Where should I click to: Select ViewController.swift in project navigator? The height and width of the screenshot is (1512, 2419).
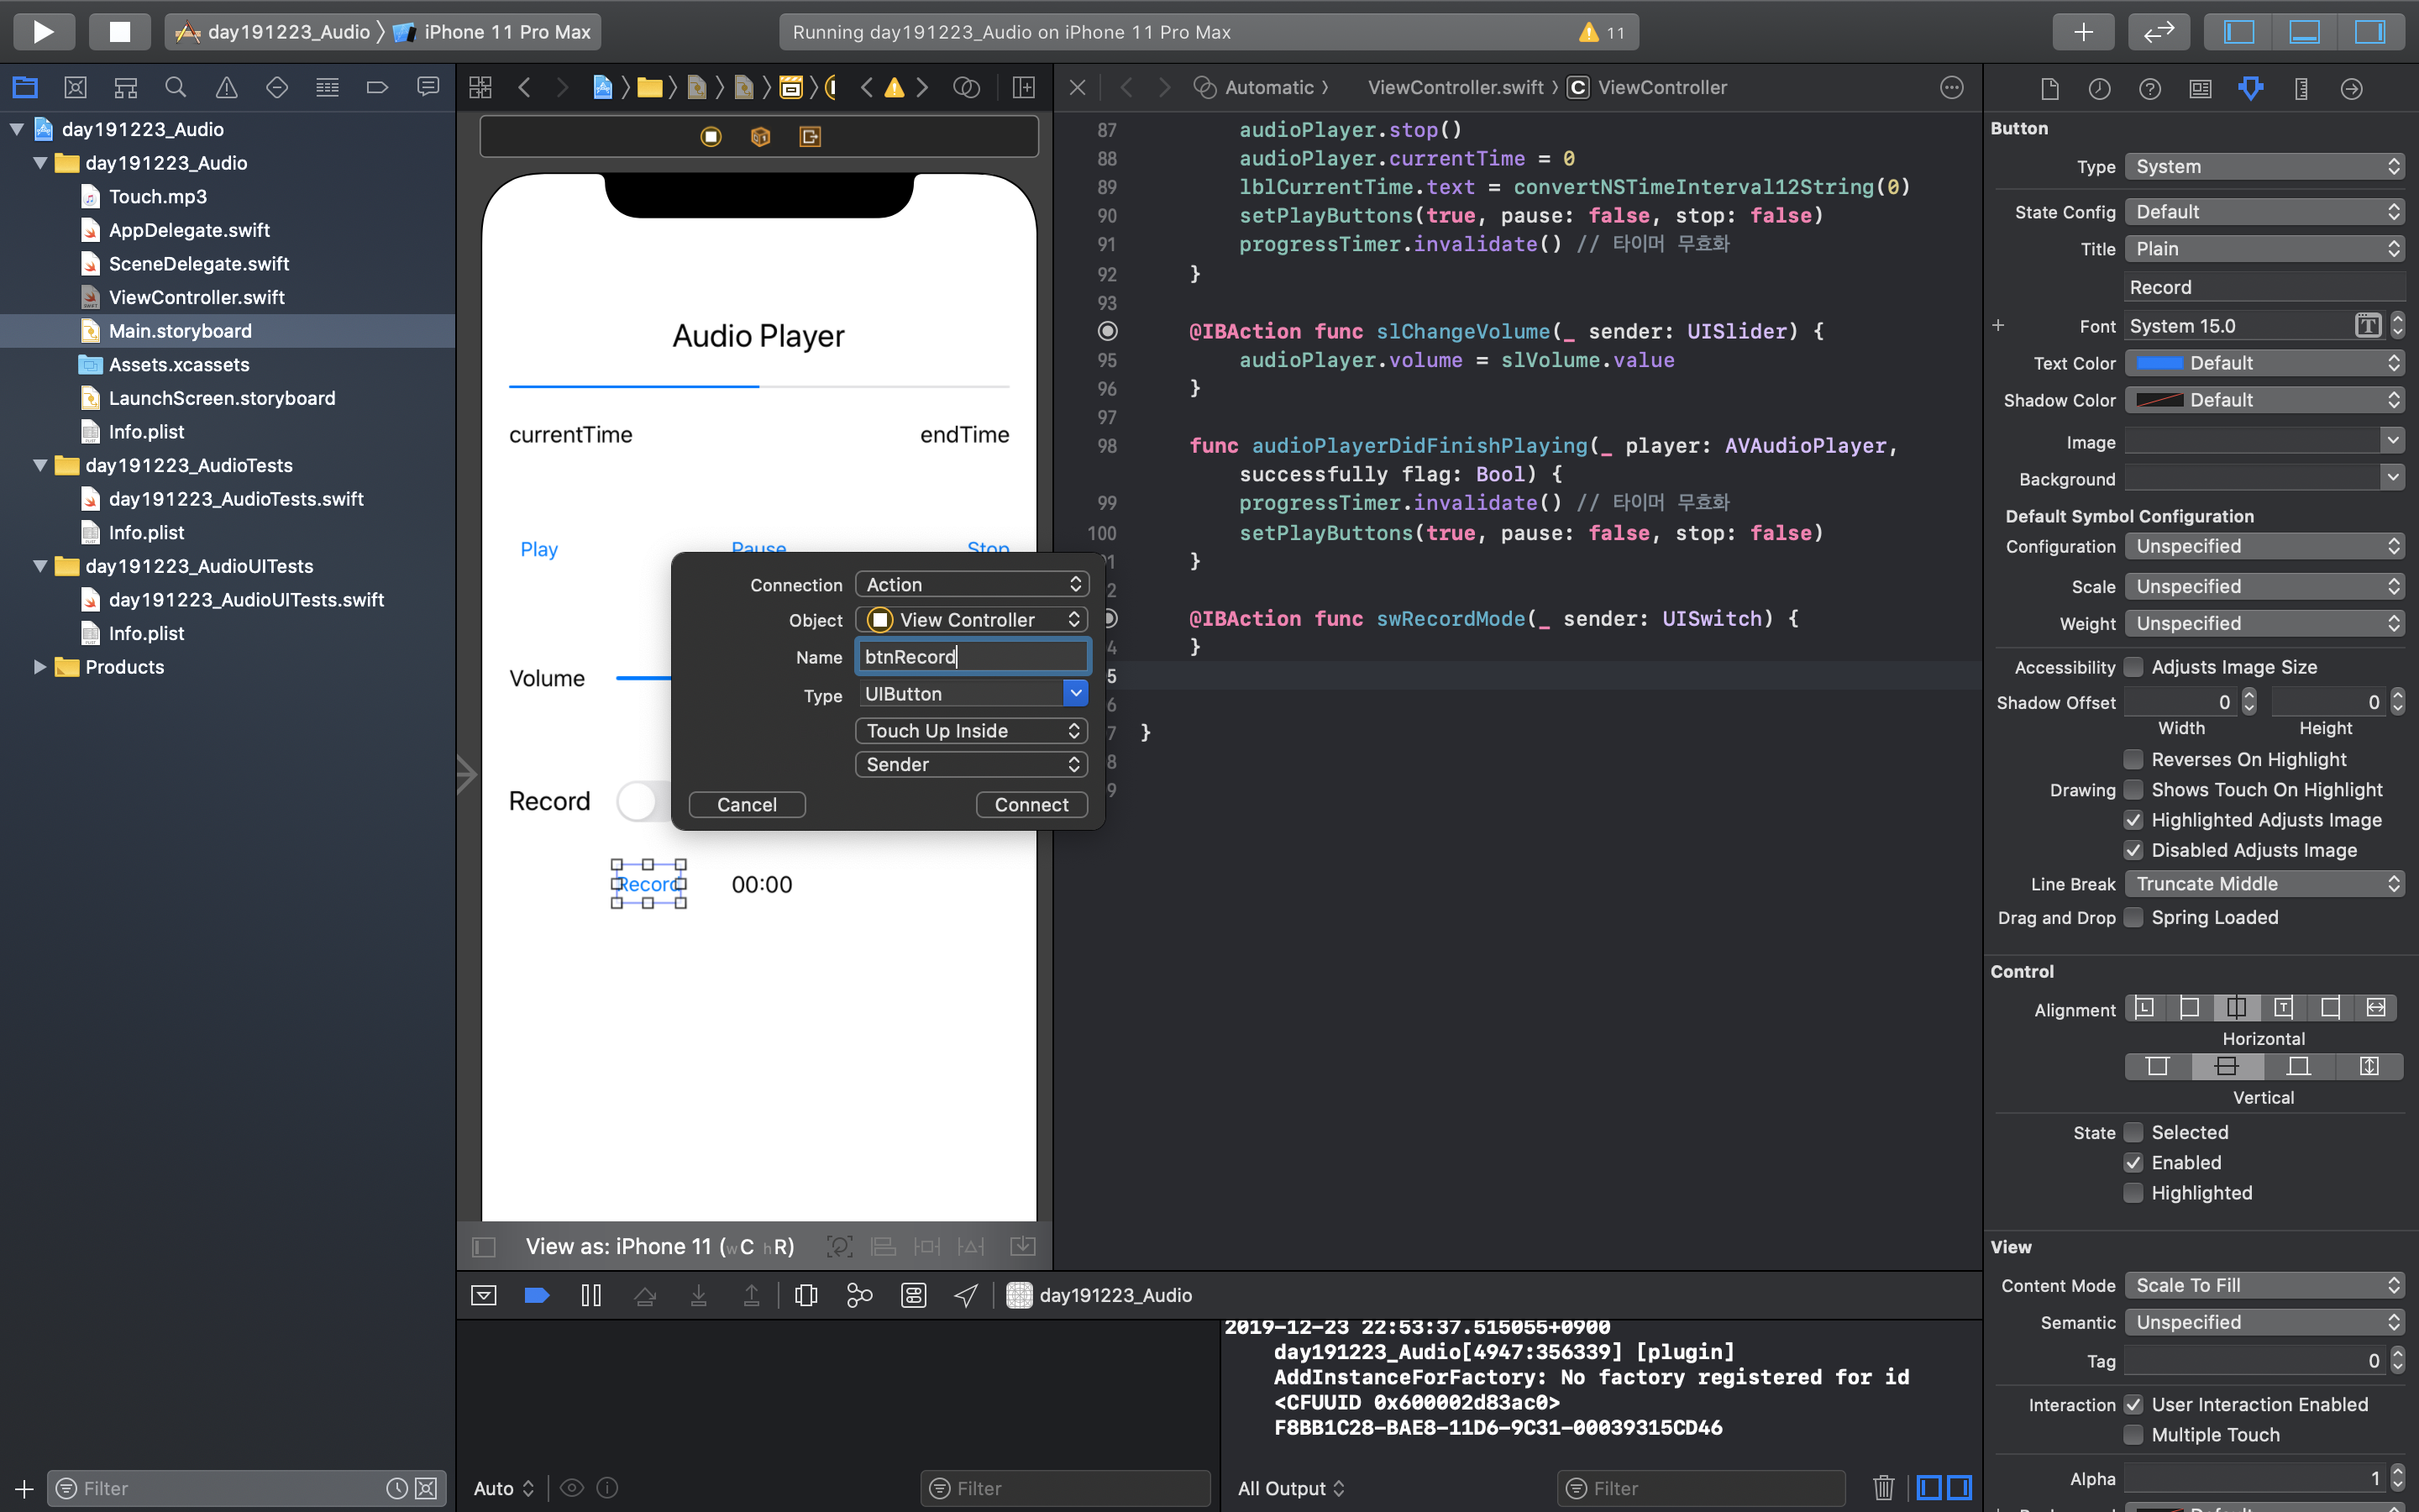pos(196,297)
